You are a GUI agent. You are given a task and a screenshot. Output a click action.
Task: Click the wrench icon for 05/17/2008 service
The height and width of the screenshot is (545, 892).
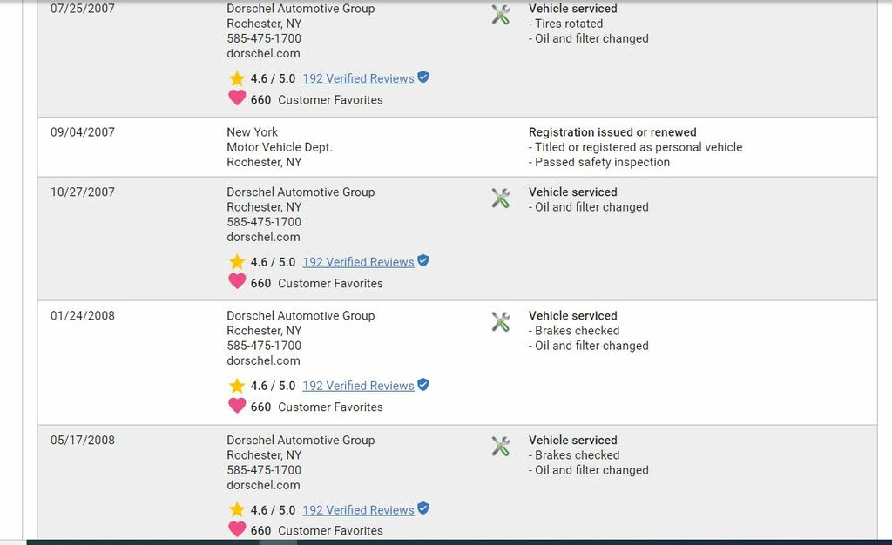pos(501,446)
